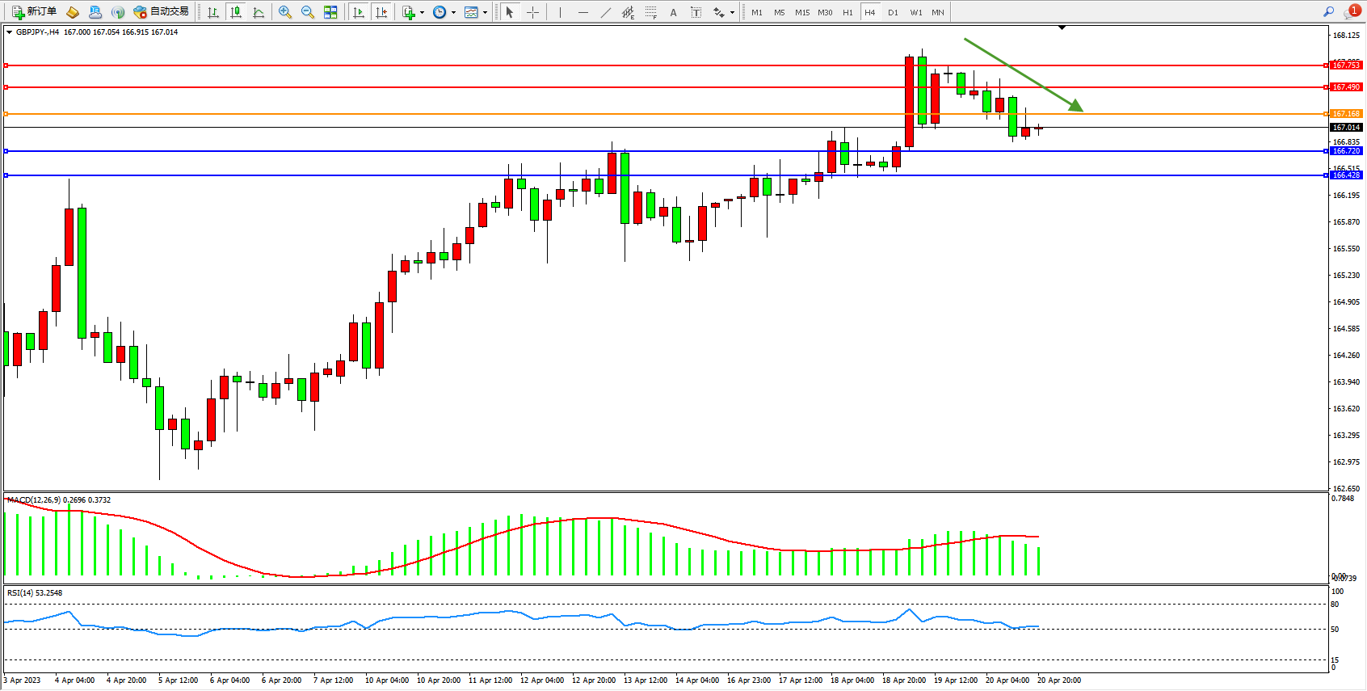Select the Fibonacci retracement tool
This screenshot has height=691, width=1367.
[650, 12]
